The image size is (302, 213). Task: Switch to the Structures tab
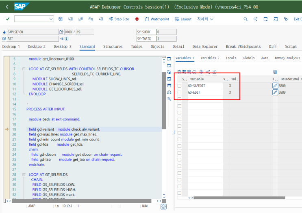click(113, 47)
